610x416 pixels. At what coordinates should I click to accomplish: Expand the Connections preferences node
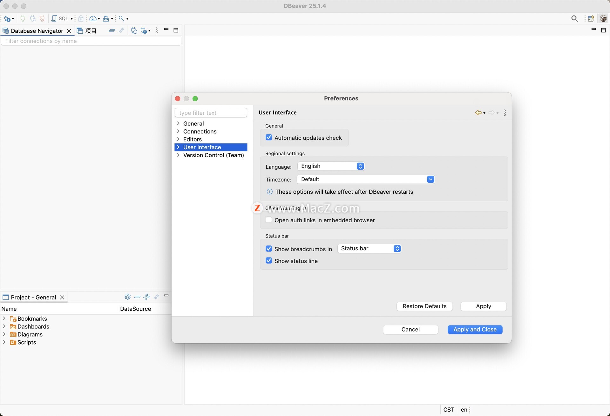(x=178, y=131)
